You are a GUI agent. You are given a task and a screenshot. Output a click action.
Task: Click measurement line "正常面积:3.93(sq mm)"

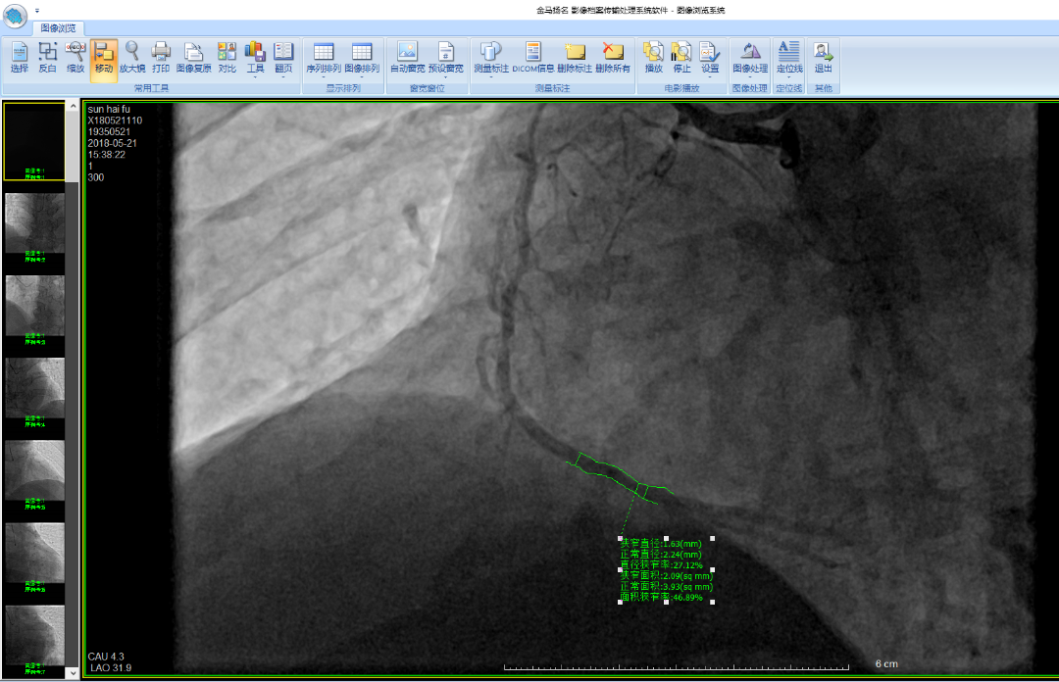coord(667,587)
